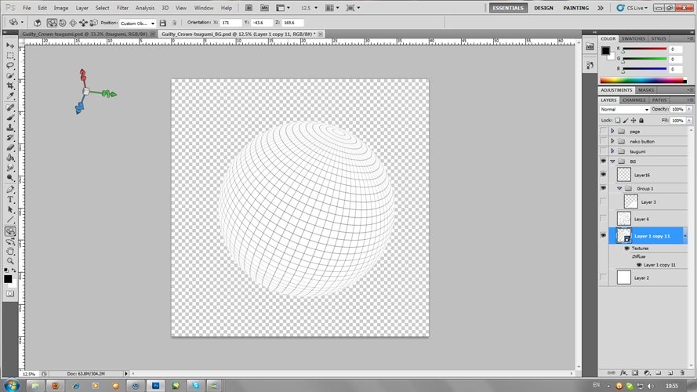Show the page group layer
Screen dimensions: 697x392
(x=603, y=132)
